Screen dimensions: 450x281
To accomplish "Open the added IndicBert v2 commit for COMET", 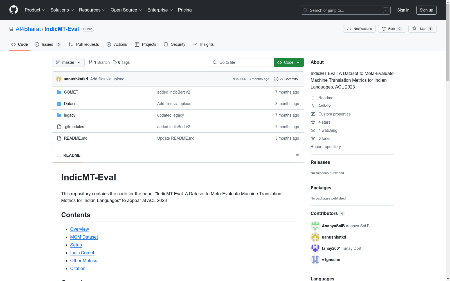I will click(x=174, y=92).
